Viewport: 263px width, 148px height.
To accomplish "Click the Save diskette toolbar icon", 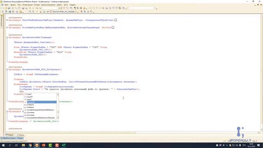I will click(x=9, y=8).
